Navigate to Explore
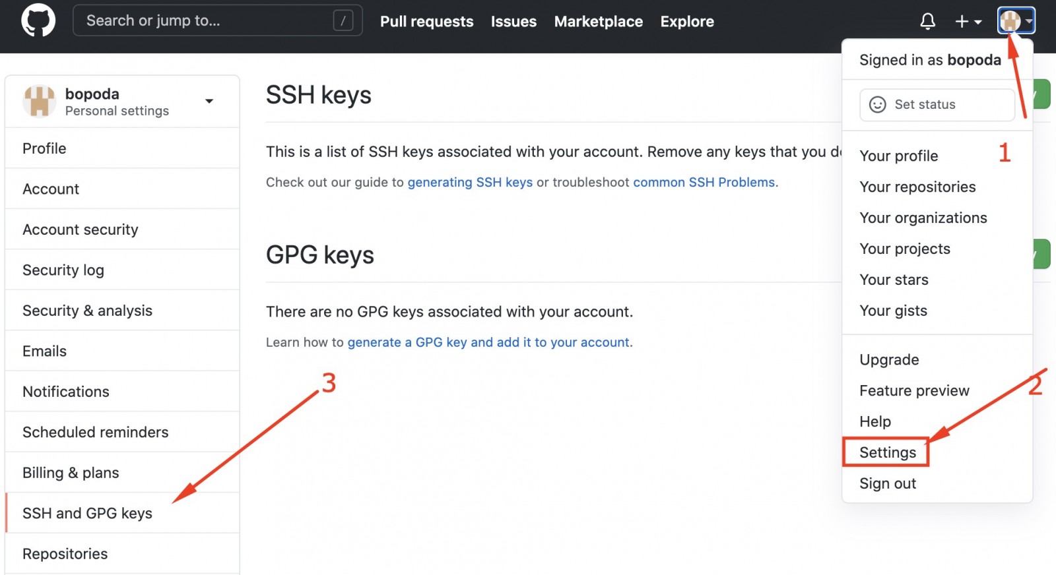 click(687, 21)
